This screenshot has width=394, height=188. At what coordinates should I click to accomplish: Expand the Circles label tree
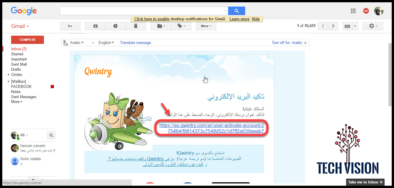point(9,75)
